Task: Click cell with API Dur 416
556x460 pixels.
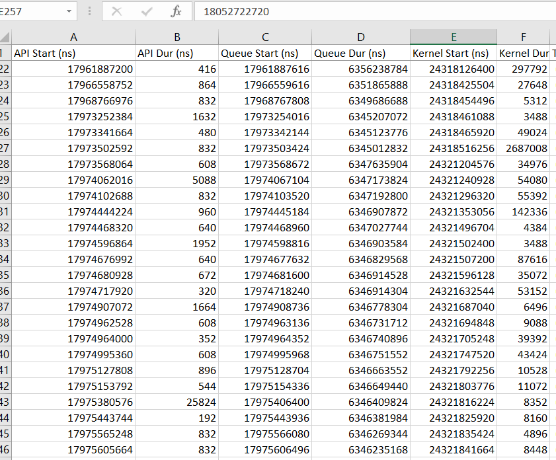Action: [177, 69]
